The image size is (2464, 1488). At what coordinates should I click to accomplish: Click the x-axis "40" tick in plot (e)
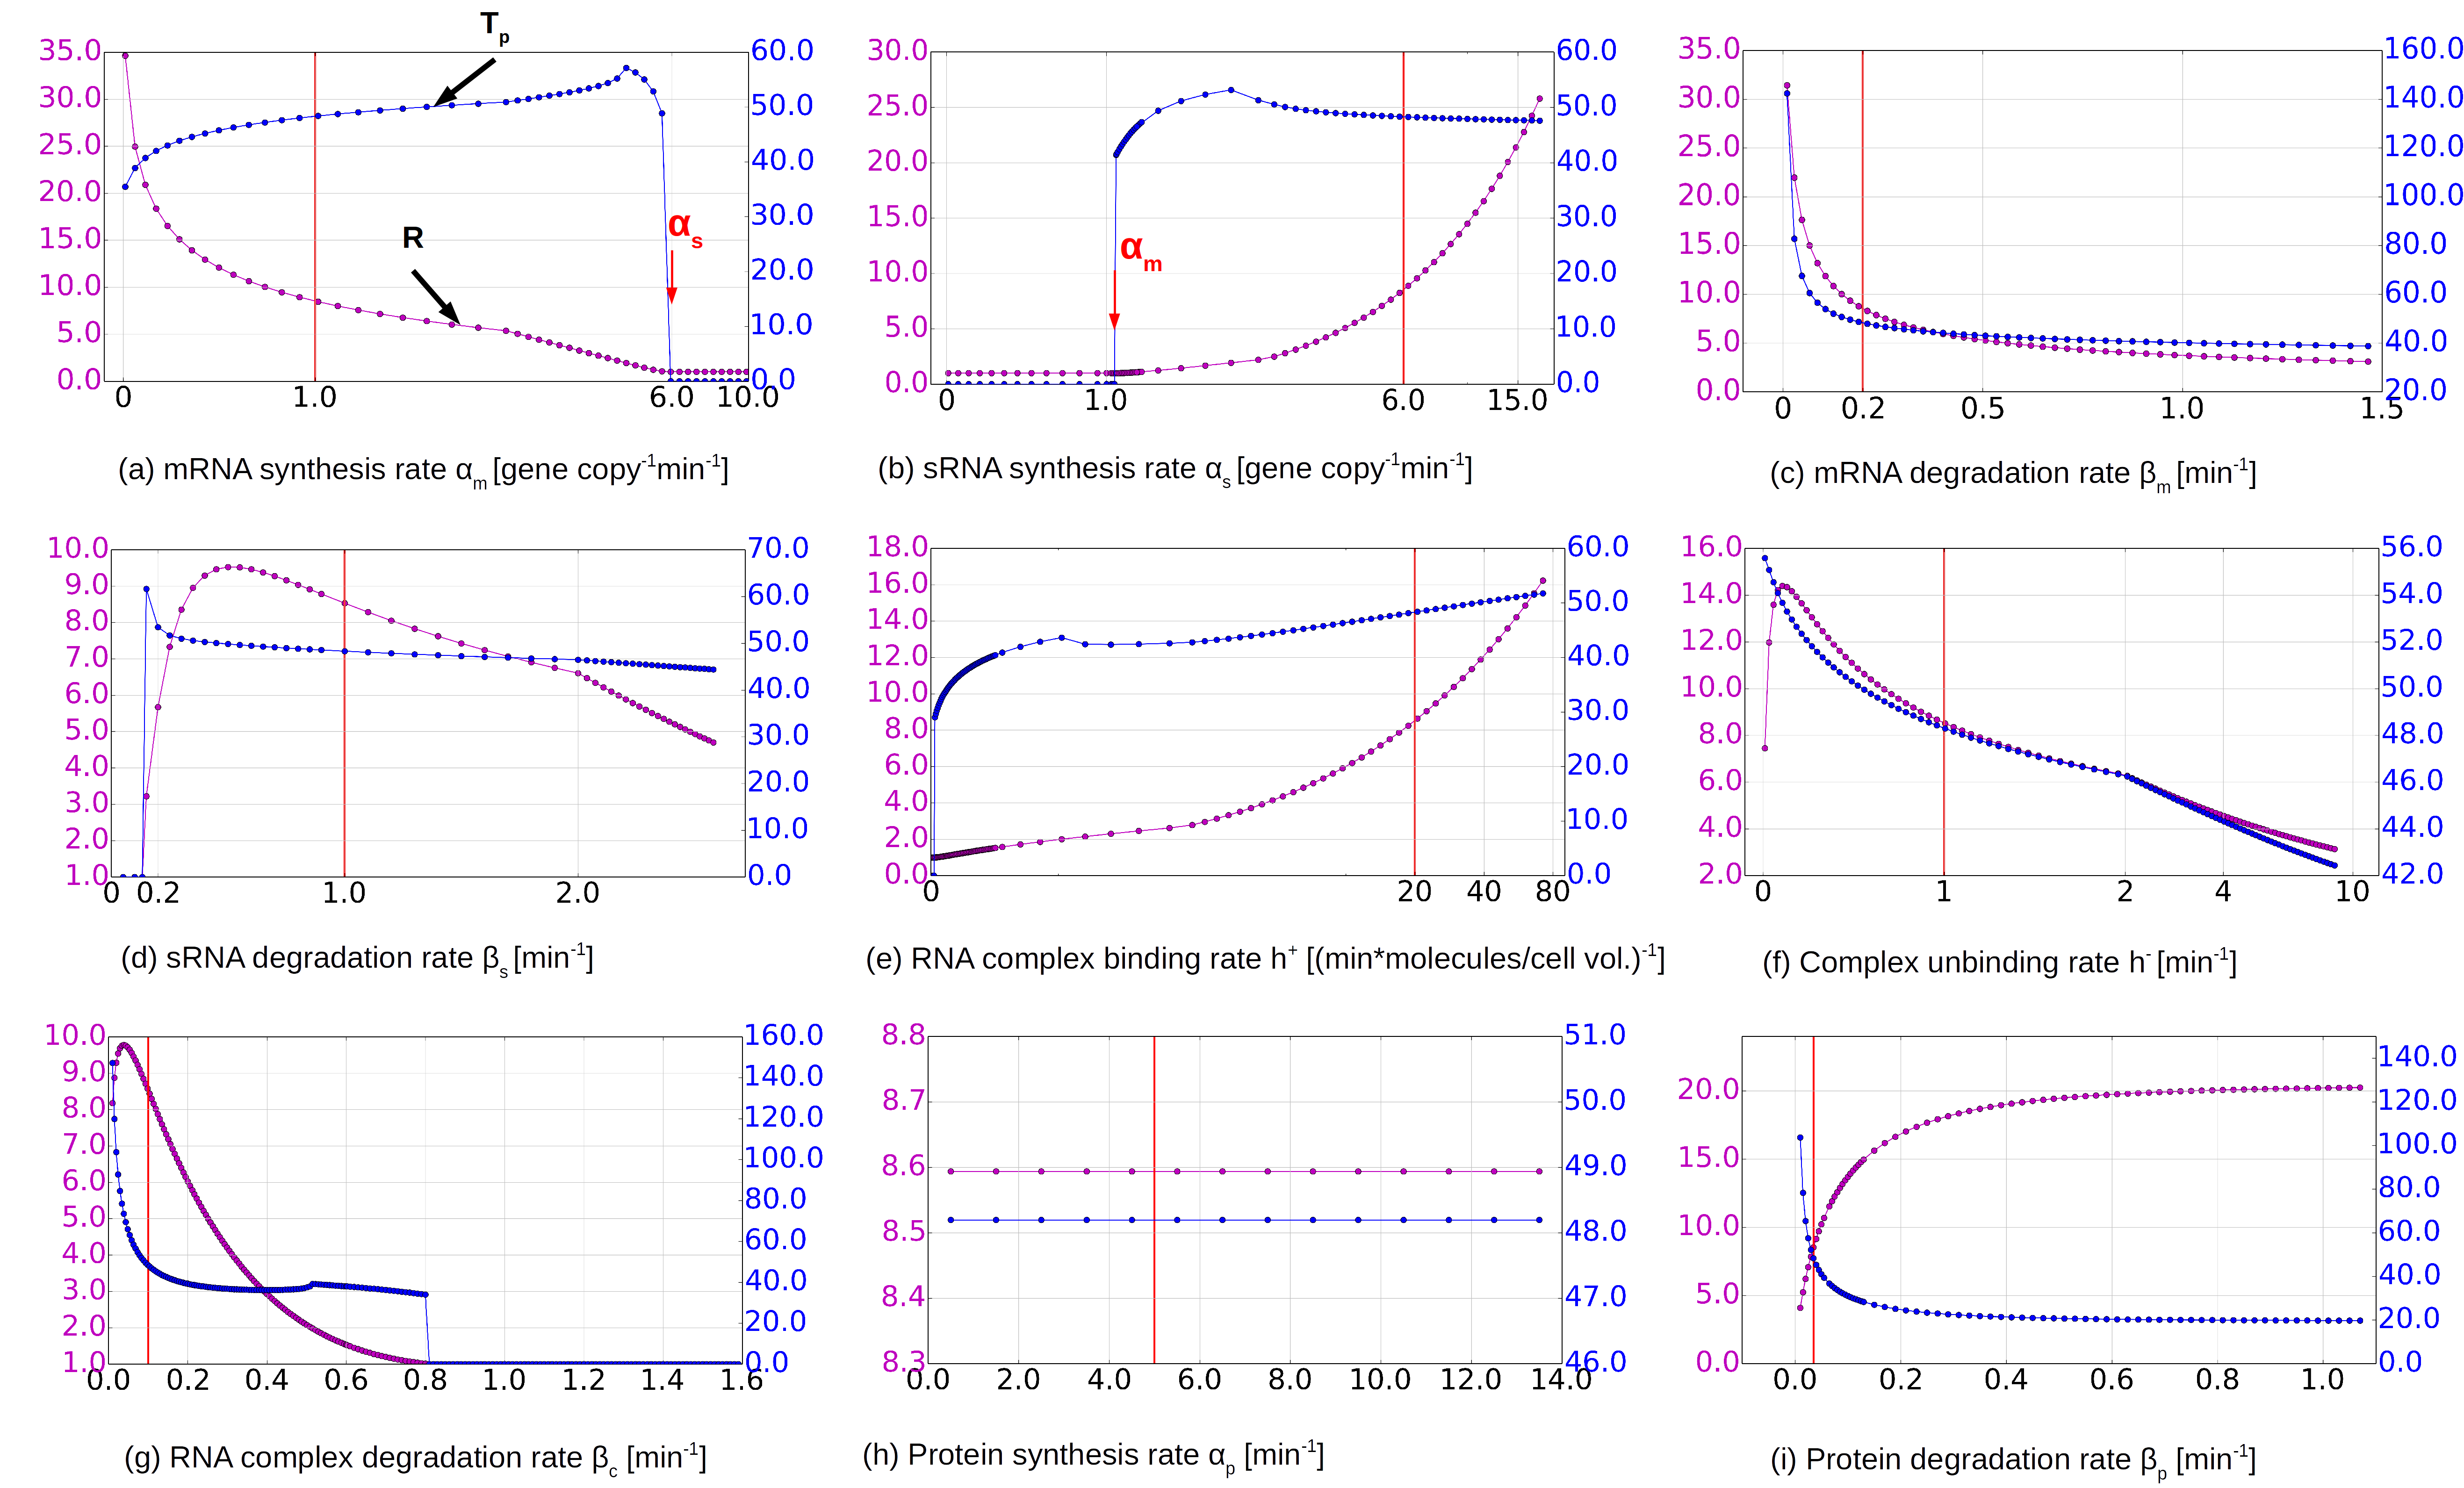pos(1484,891)
